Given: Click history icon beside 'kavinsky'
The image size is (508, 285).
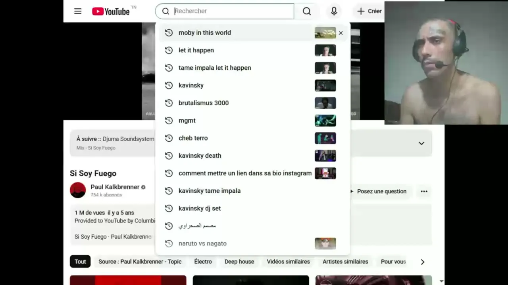Looking at the screenshot, I should pyautogui.click(x=169, y=85).
